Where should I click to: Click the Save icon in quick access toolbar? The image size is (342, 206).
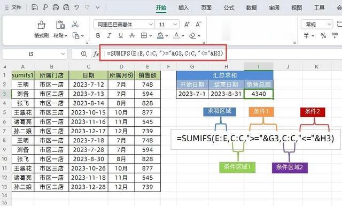click(34, 7)
